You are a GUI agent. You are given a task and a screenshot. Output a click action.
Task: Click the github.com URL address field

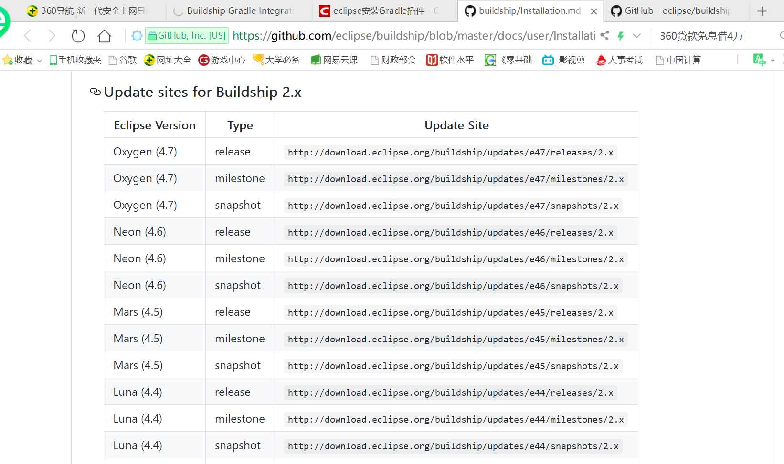(x=414, y=36)
